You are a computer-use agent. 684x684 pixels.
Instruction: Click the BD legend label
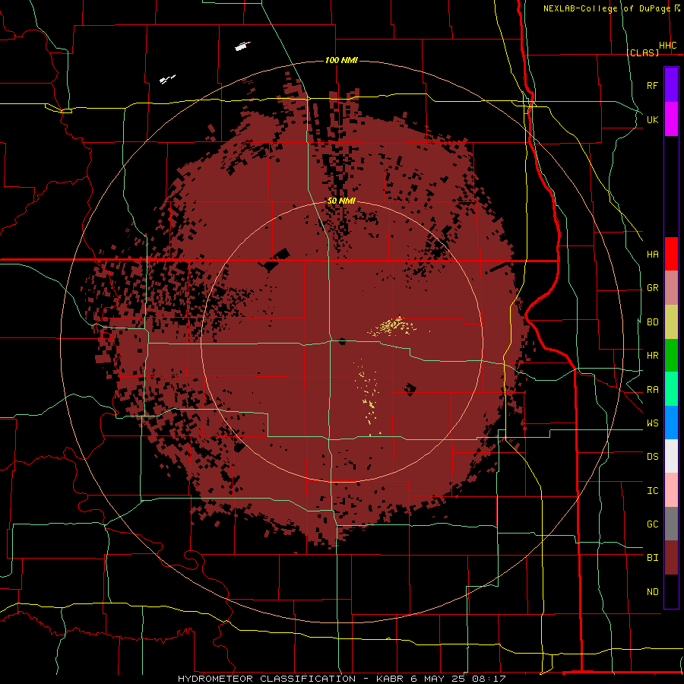[652, 322]
